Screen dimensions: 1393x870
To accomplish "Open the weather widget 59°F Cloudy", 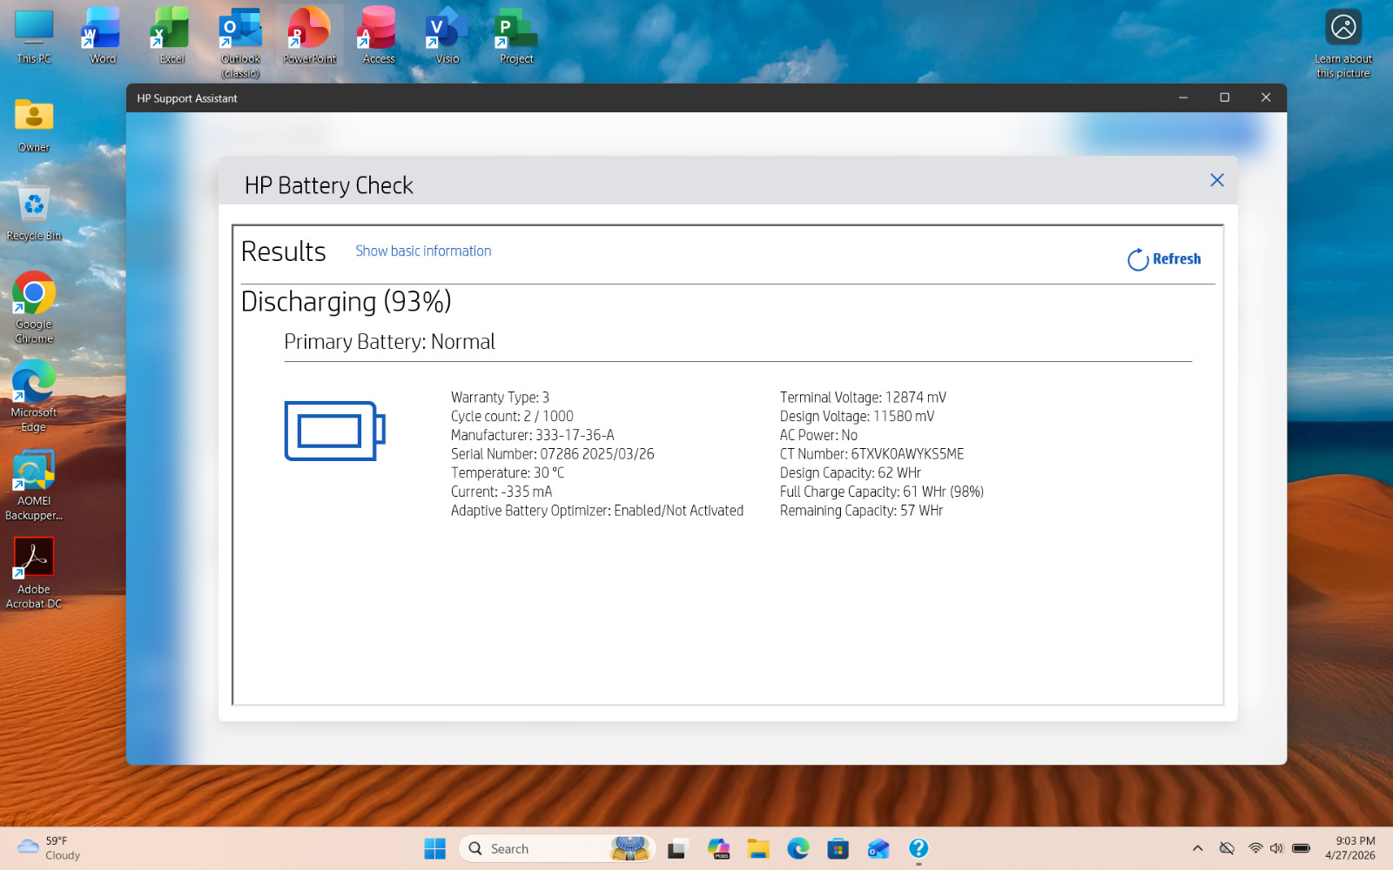I will 50,848.
